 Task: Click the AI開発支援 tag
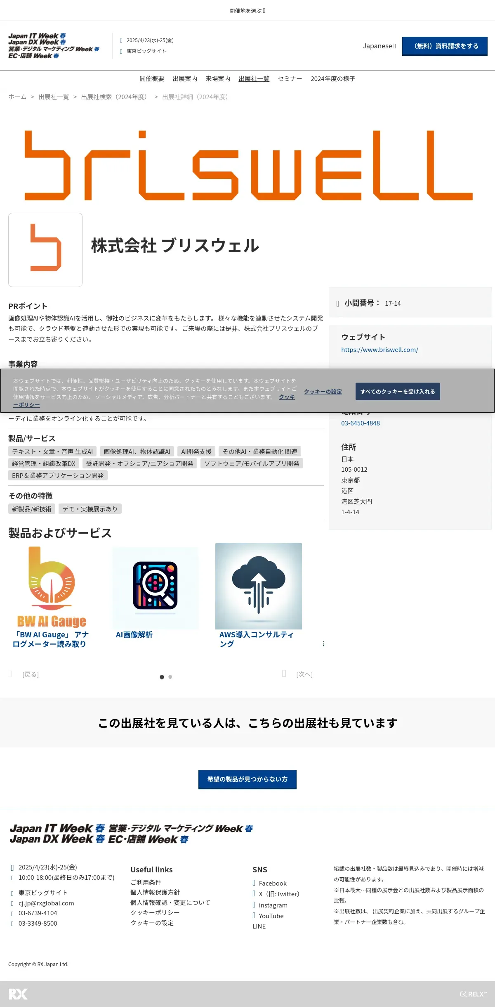coord(196,451)
